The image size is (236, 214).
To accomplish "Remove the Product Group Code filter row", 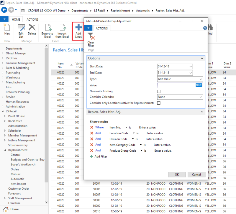I will pos(91,151).
